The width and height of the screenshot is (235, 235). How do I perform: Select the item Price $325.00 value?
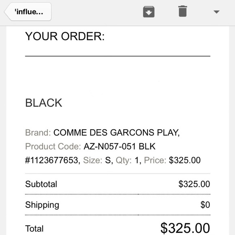tap(185, 160)
